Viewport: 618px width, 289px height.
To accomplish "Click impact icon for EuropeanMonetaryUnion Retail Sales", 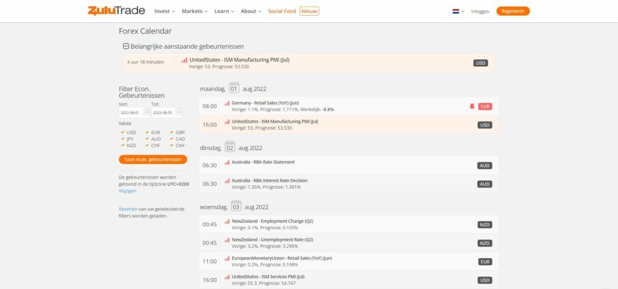I will coord(227,259).
